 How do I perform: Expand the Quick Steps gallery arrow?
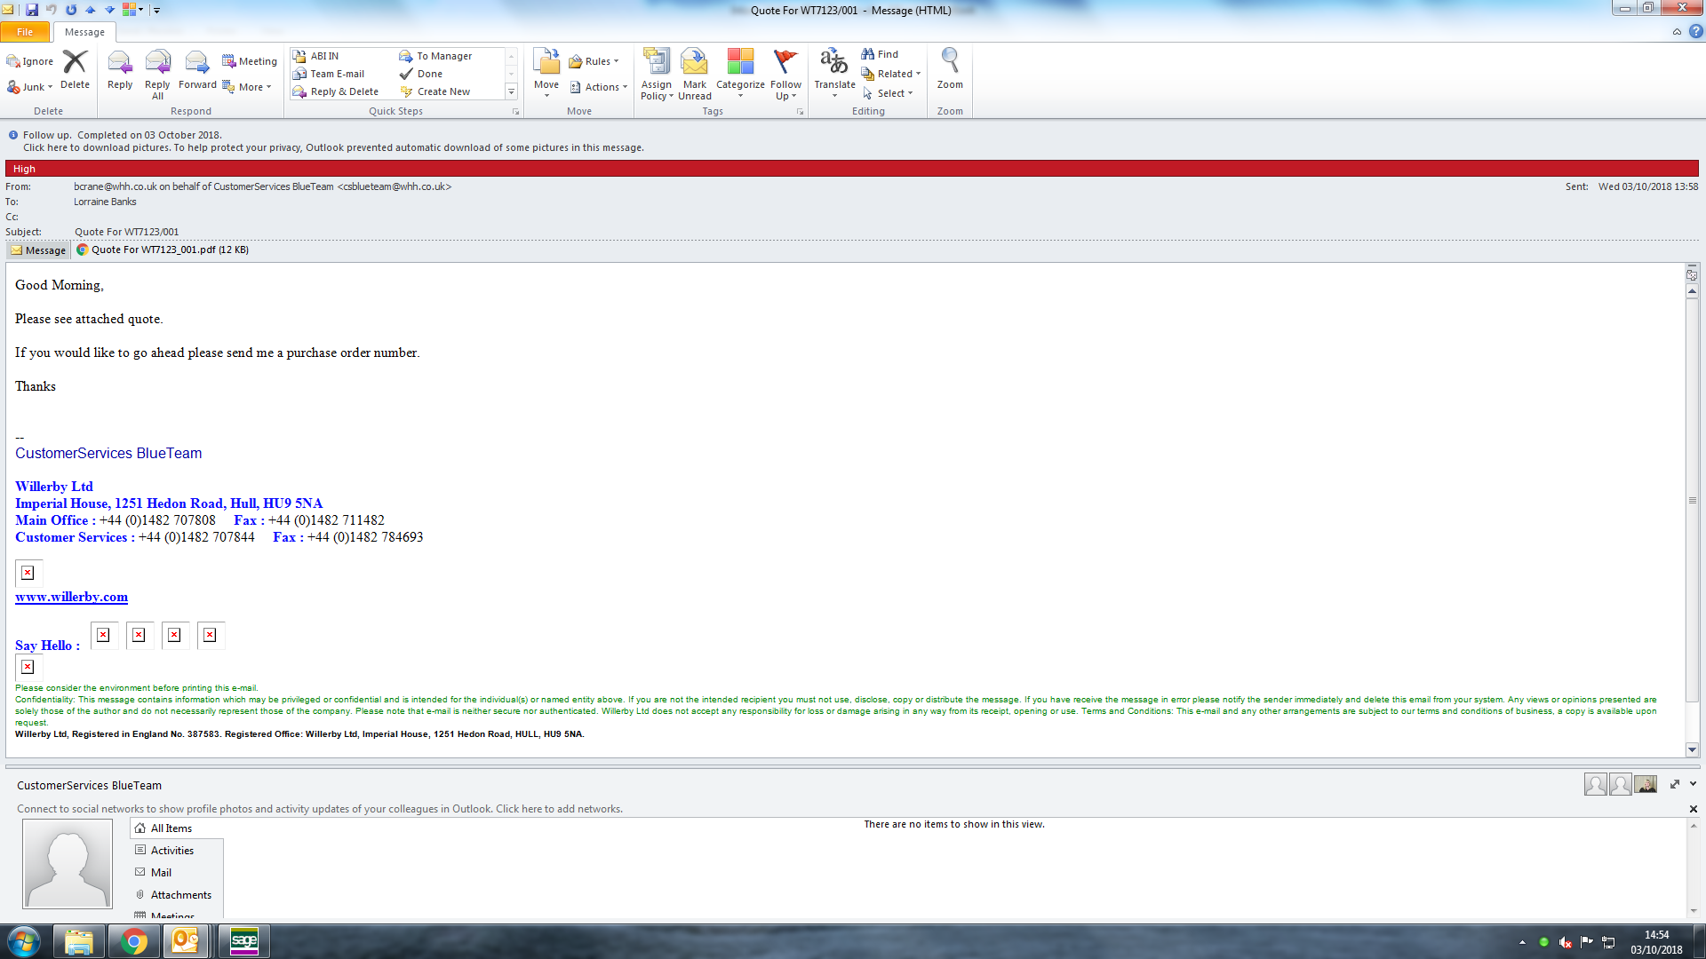[511, 92]
